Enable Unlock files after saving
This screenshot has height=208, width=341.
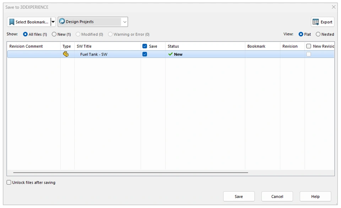tap(9, 182)
